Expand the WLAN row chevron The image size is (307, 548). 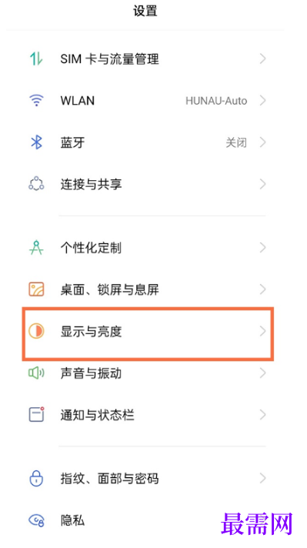(263, 101)
